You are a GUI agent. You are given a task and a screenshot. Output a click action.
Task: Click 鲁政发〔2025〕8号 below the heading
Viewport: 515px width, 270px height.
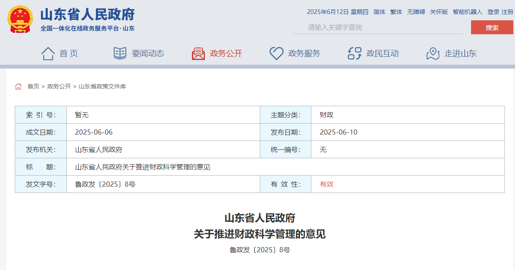tap(260, 250)
